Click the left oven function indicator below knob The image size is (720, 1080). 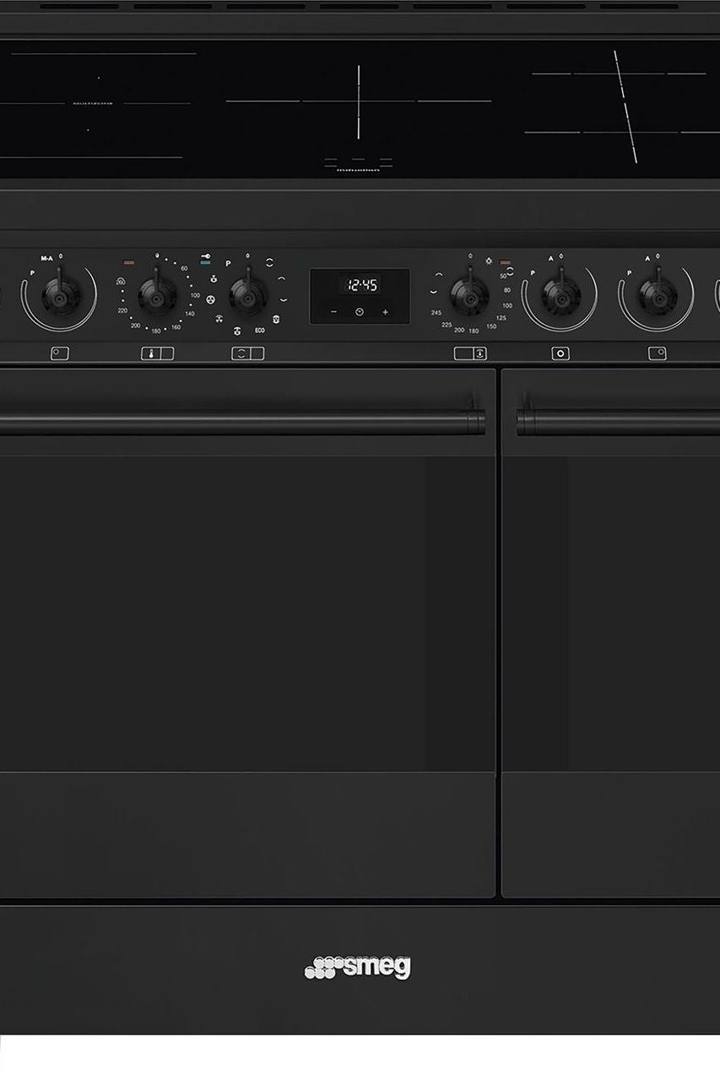coord(247,354)
